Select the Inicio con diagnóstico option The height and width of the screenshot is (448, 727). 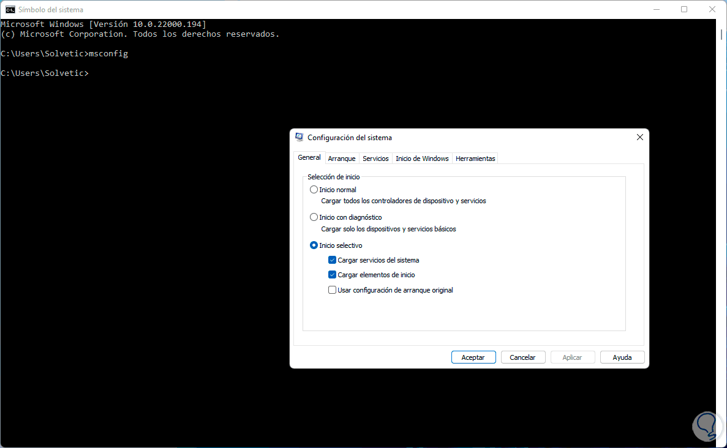(x=314, y=217)
